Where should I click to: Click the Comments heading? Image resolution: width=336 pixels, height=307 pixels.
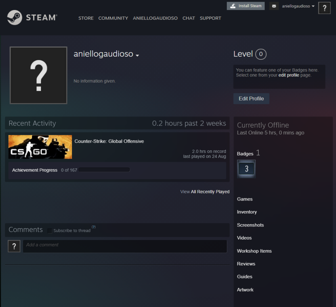[26, 229]
